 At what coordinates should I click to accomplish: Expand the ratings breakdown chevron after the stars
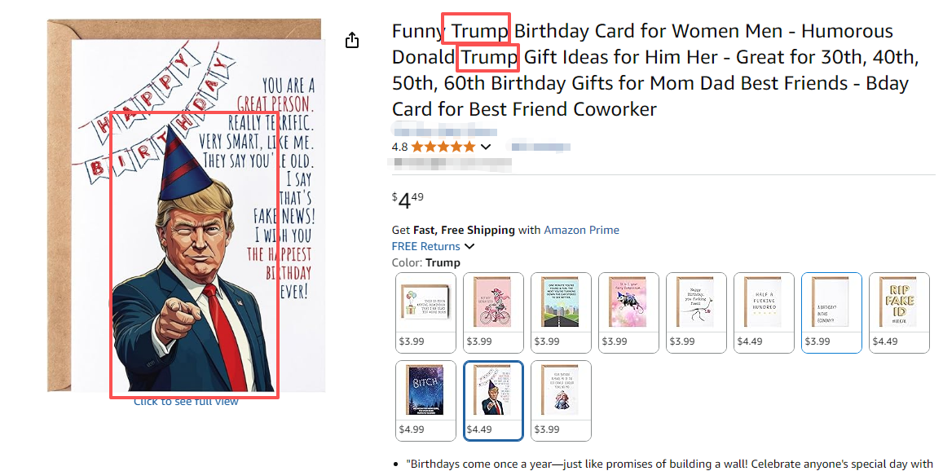486,147
